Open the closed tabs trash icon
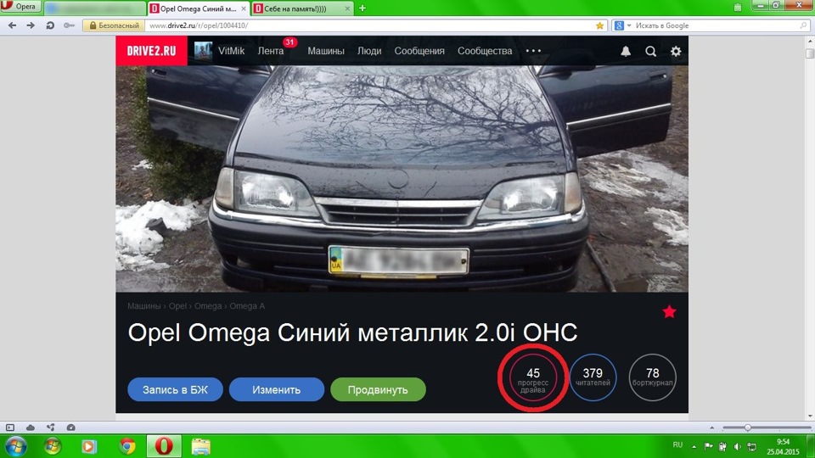Screen dimensions: 815x458 pyautogui.click(x=738, y=8)
